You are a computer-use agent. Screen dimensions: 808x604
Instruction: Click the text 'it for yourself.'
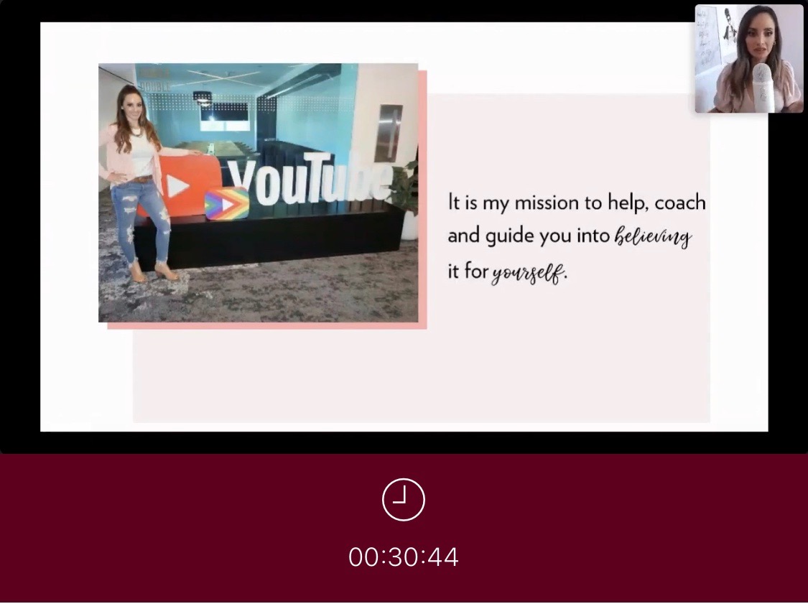coord(507,273)
